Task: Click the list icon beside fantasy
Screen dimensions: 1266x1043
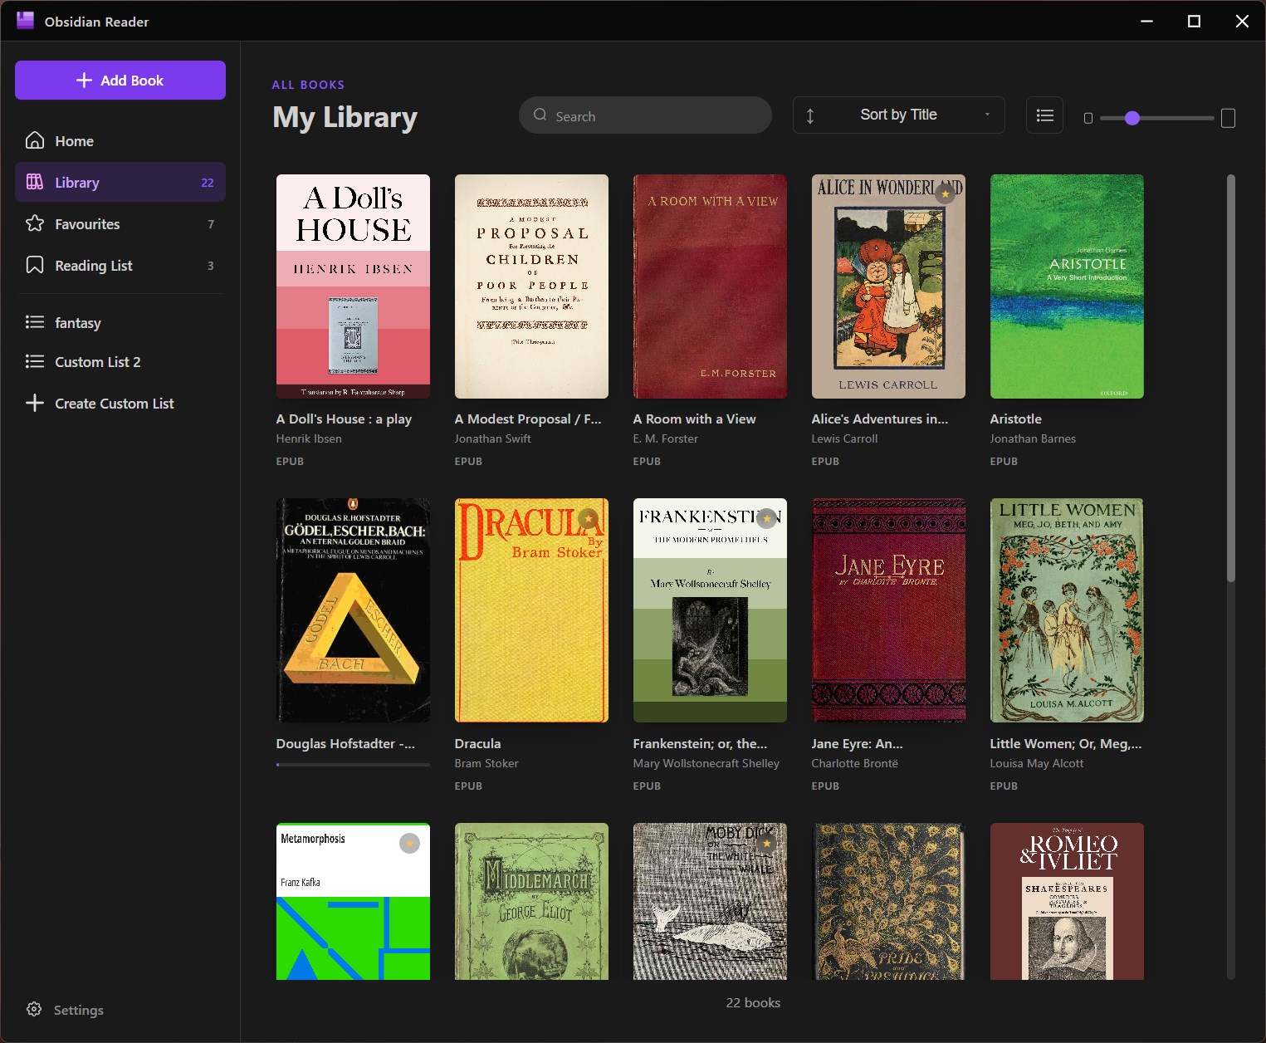Action: [35, 322]
